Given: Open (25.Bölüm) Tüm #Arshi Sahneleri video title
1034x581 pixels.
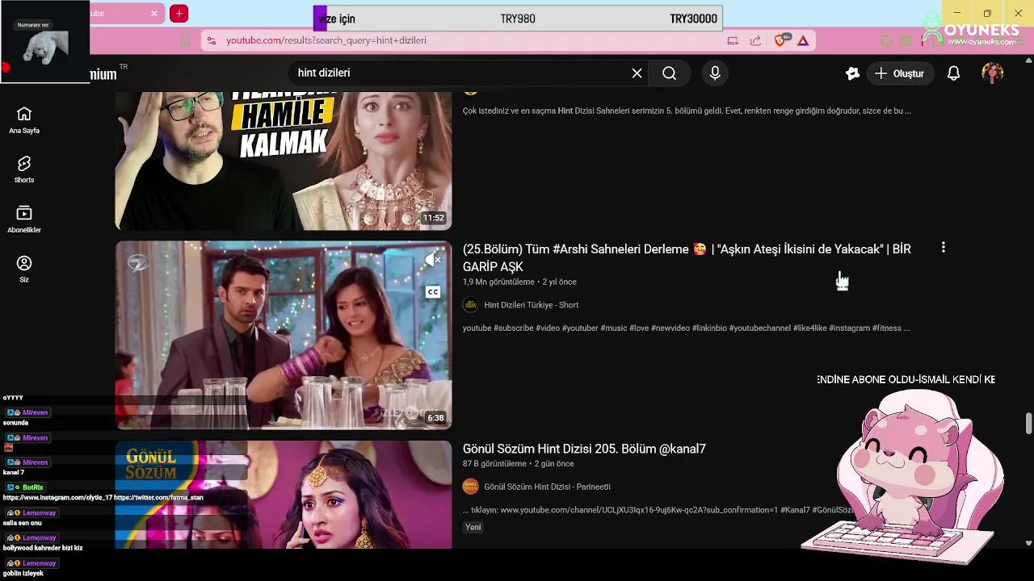Looking at the screenshot, I should pyautogui.click(x=687, y=257).
